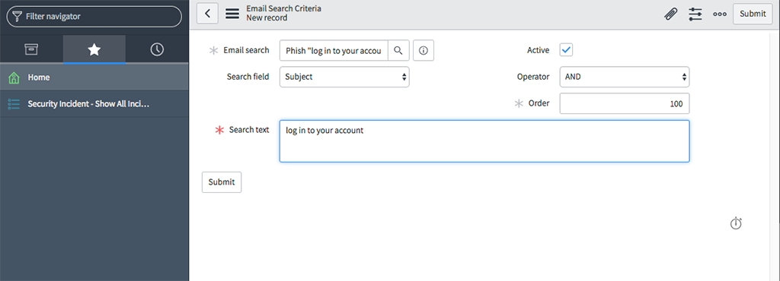Click the Search field label
Screen dimensions: 780x281
point(248,77)
